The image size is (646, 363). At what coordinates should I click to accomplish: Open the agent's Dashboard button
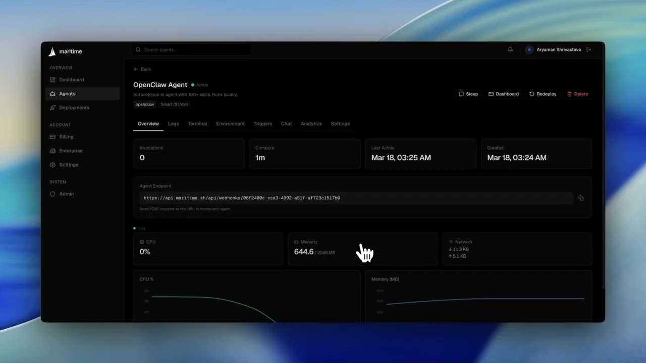pyautogui.click(x=504, y=94)
